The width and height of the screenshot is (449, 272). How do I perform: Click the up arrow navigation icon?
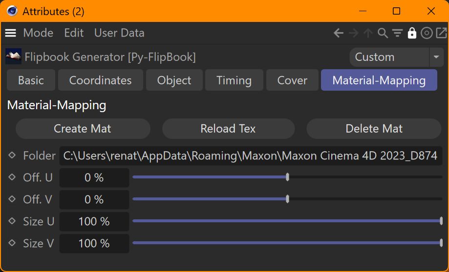368,33
